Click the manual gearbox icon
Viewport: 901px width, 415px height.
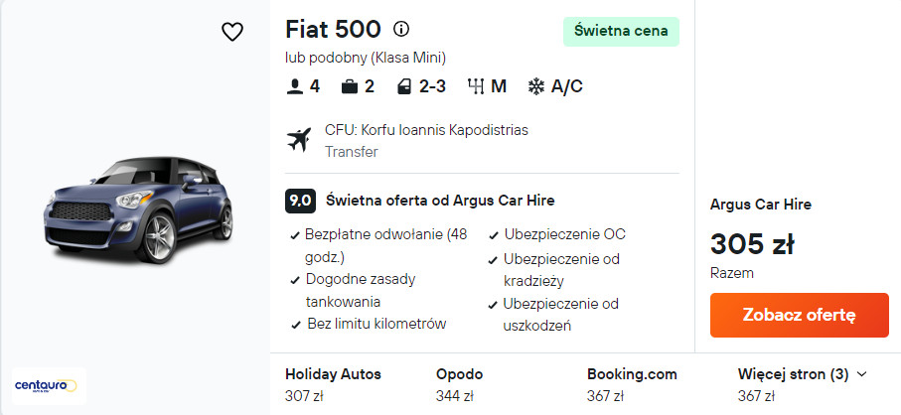pyautogui.click(x=475, y=86)
